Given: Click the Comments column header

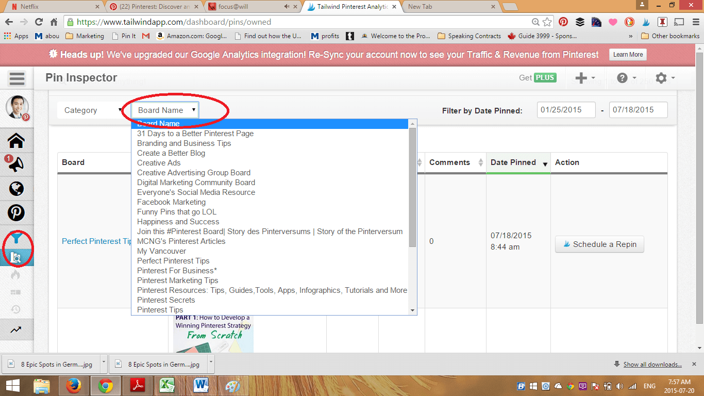Looking at the screenshot, I should (455, 162).
